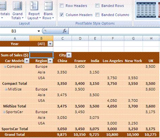160x138 pixels.
Task: Open the Report Layout menu
Action: (34, 10)
